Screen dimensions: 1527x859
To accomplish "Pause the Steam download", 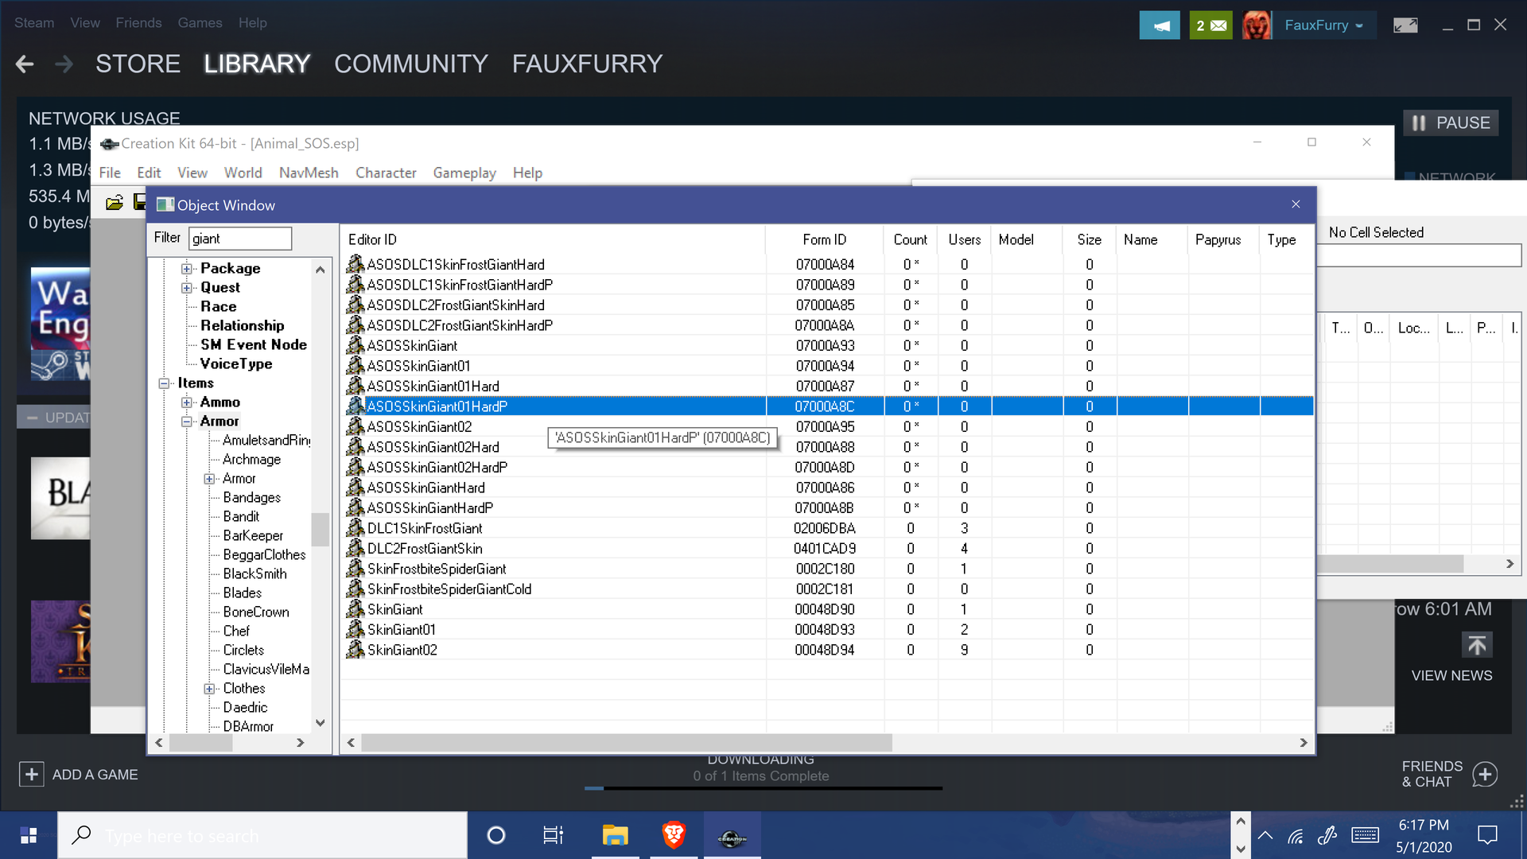I will tap(1451, 122).
